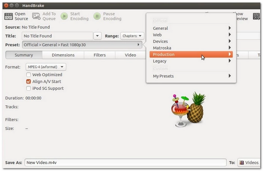Click the Start Encoding label

tap(79, 16)
